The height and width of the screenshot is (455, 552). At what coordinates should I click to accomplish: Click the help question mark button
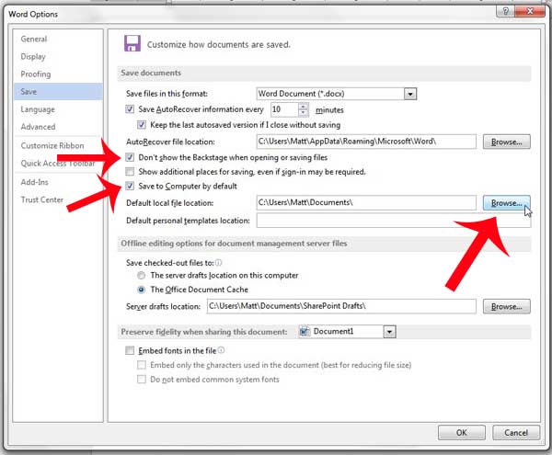[x=505, y=11]
